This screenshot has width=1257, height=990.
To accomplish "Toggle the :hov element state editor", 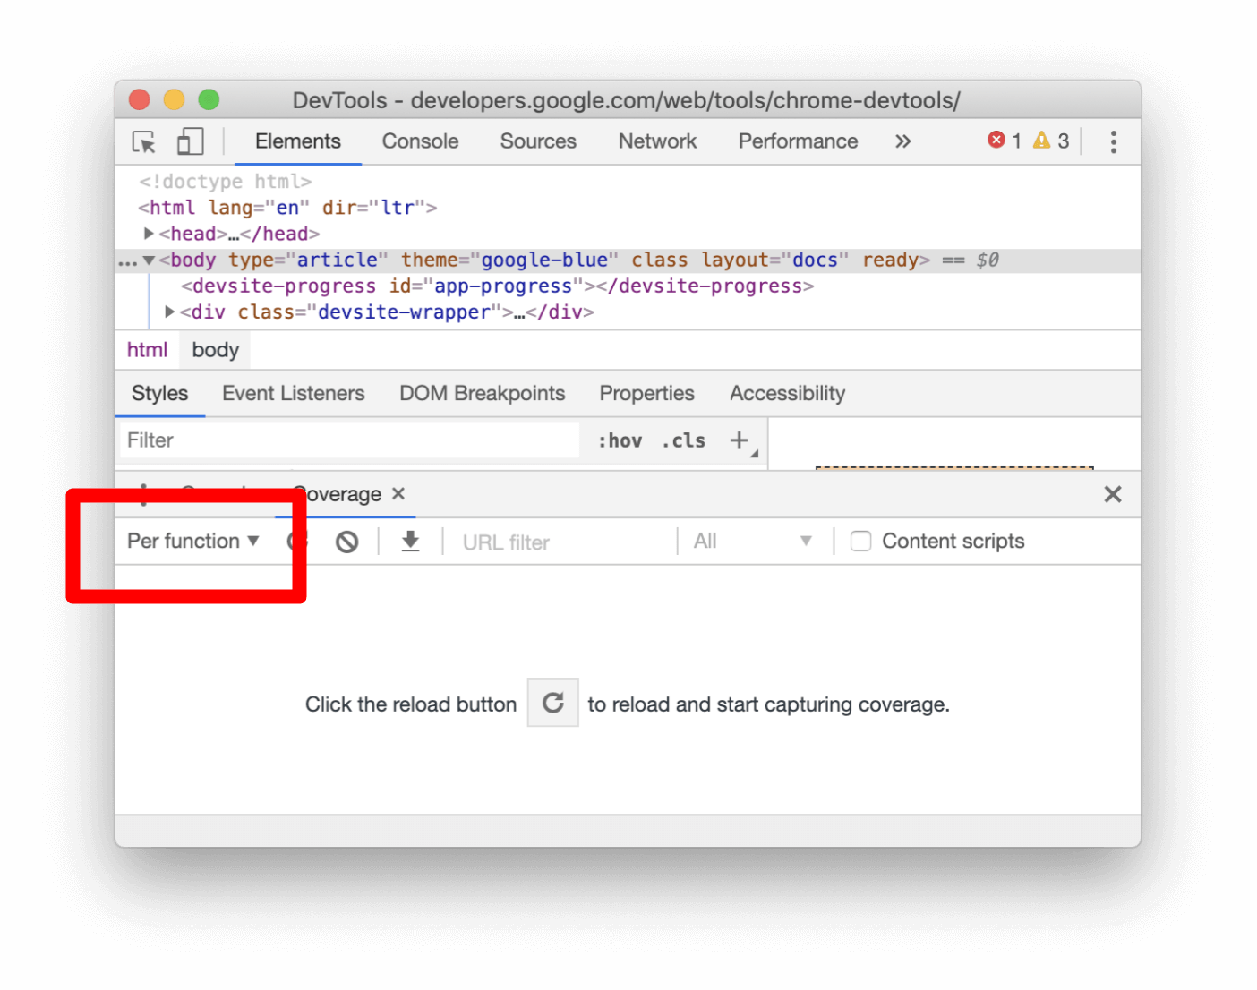I will point(620,440).
